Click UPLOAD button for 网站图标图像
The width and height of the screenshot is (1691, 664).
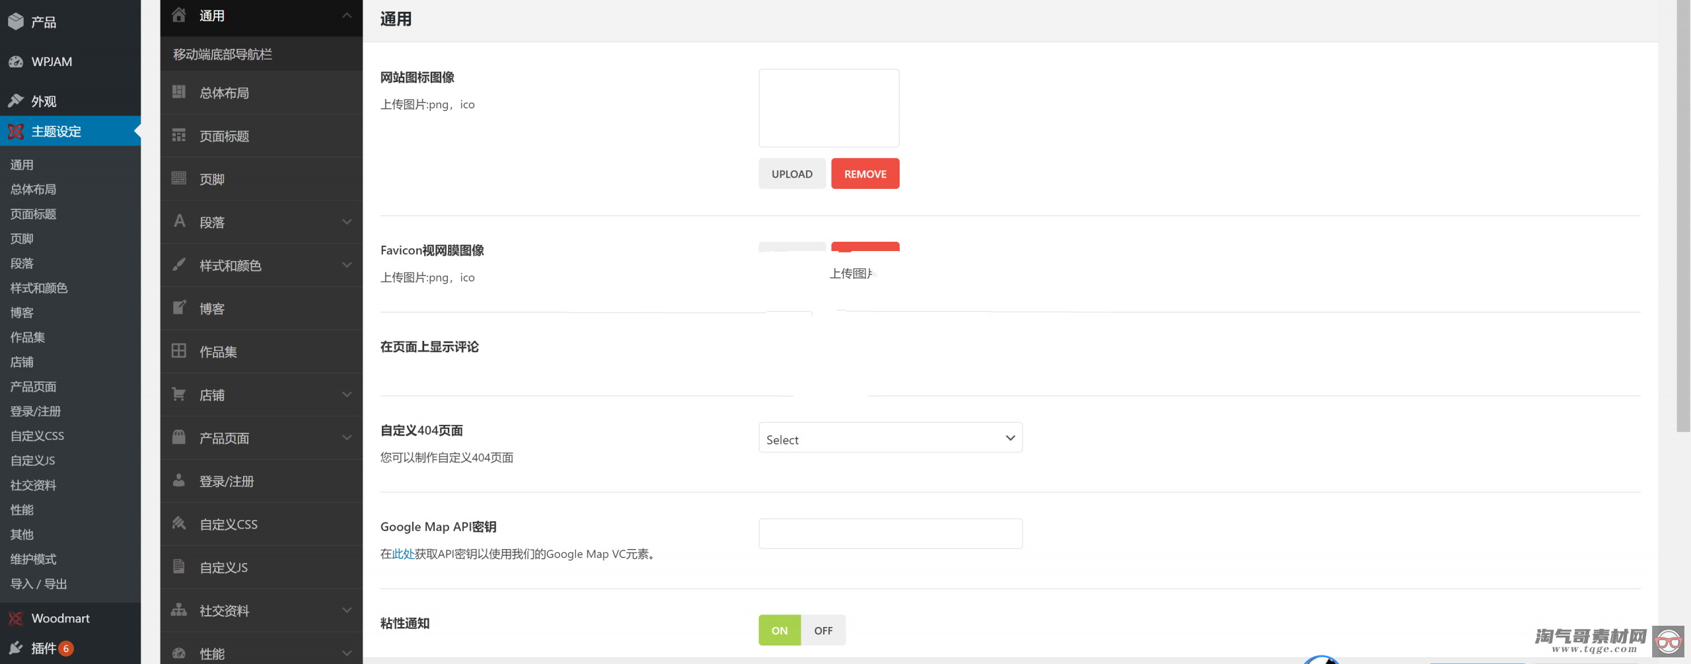coord(792,174)
